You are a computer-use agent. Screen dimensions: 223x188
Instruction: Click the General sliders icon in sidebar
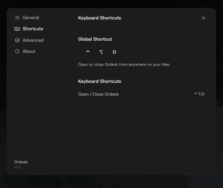click(17, 18)
